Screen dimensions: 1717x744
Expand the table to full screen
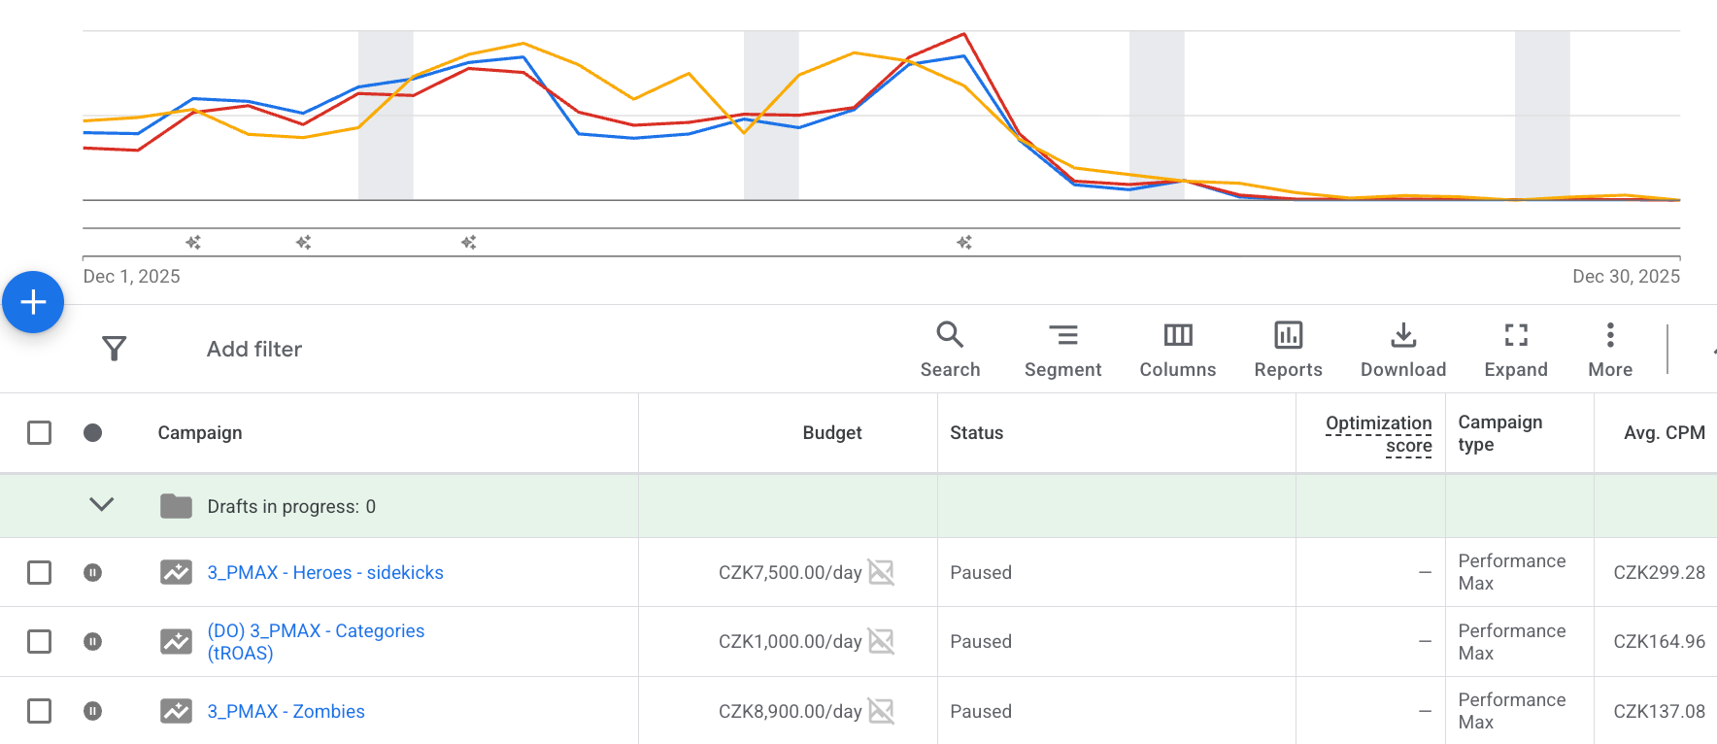pyautogui.click(x=1515, y=350)
